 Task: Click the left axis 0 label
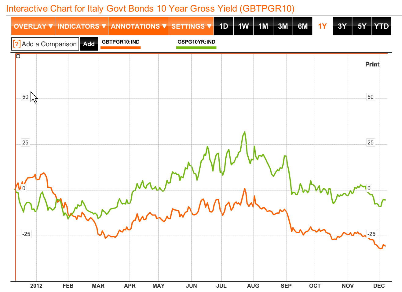coord(24,188)
